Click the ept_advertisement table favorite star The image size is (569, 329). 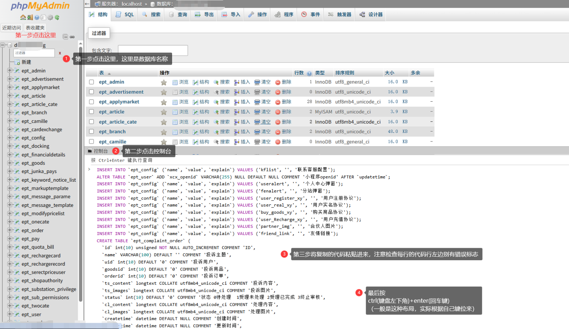click(164, 92)
